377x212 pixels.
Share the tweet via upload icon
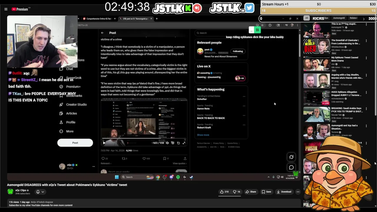point(185,158)
